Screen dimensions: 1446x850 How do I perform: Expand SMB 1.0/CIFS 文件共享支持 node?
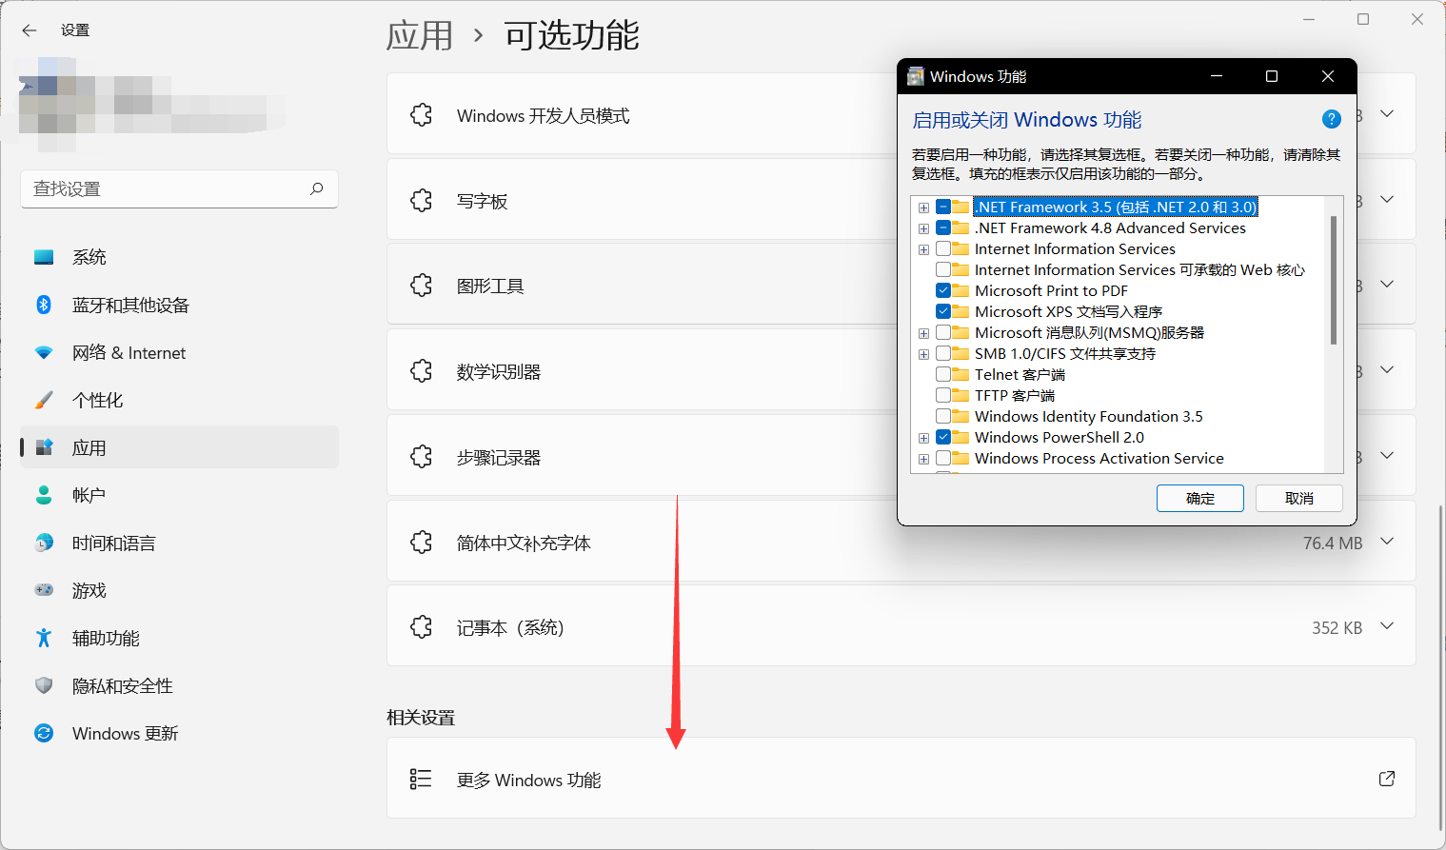click(x=923, y=354)
